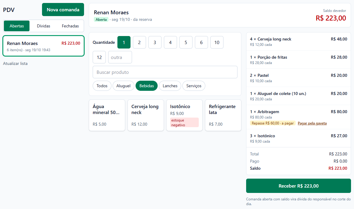Click Receber R$ 223,00 button
This screenshot has height=209, width=354.
tap(299, 186)
